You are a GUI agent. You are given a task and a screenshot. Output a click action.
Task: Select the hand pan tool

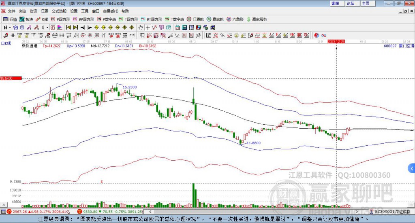(x=141, y=28)
